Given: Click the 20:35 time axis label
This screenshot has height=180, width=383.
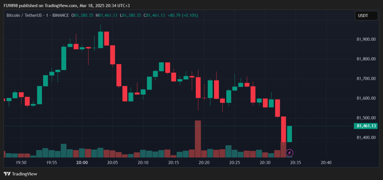Looking at the screenshot, I should [295, 162].
